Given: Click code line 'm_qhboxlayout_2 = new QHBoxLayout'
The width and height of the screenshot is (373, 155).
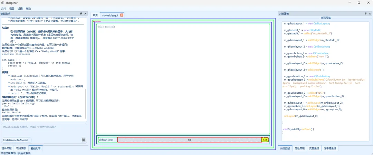Looking at the screenshot, I should (x=307, y=47).
